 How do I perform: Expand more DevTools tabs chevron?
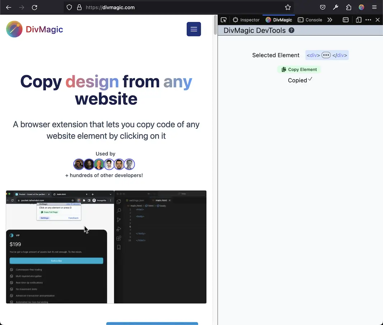pyautogui.click(x=330, y=20)
